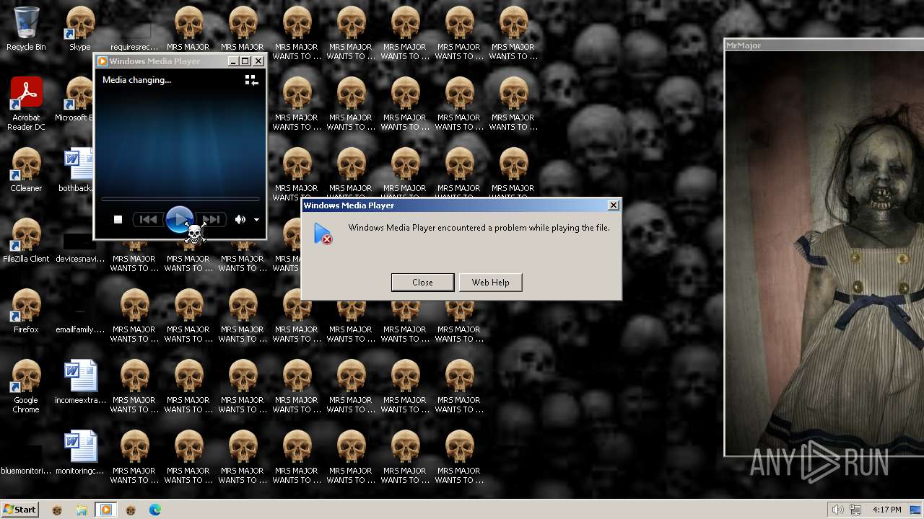Launch Microsoft Edge from the taskbar

tap(155, 510)
